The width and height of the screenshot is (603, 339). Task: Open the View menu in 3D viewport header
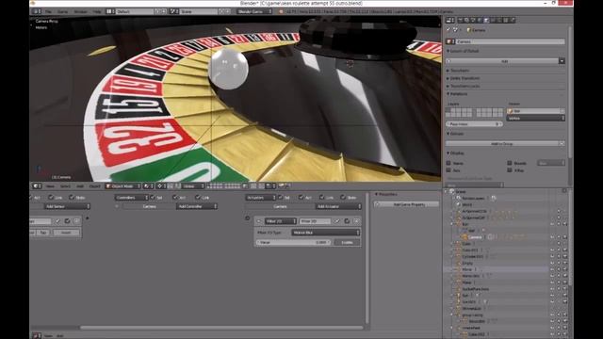pos(50,186)
